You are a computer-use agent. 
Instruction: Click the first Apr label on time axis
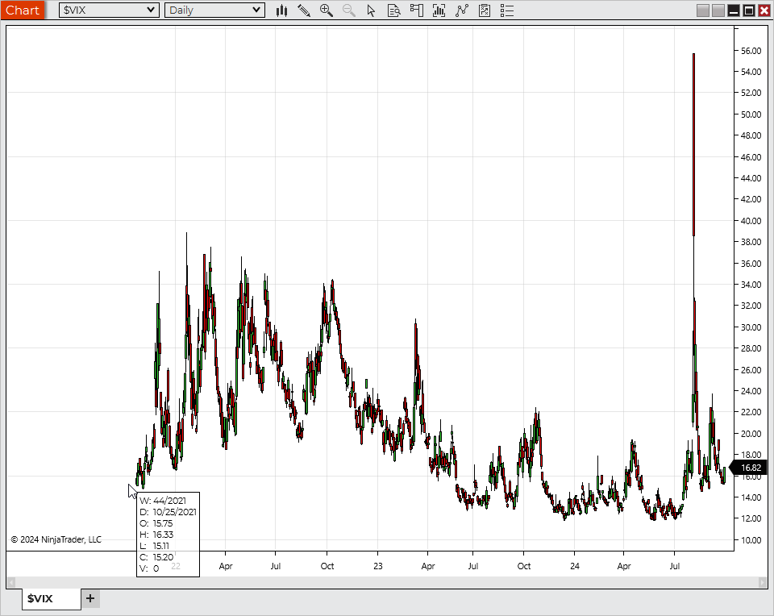pos(226,566)
